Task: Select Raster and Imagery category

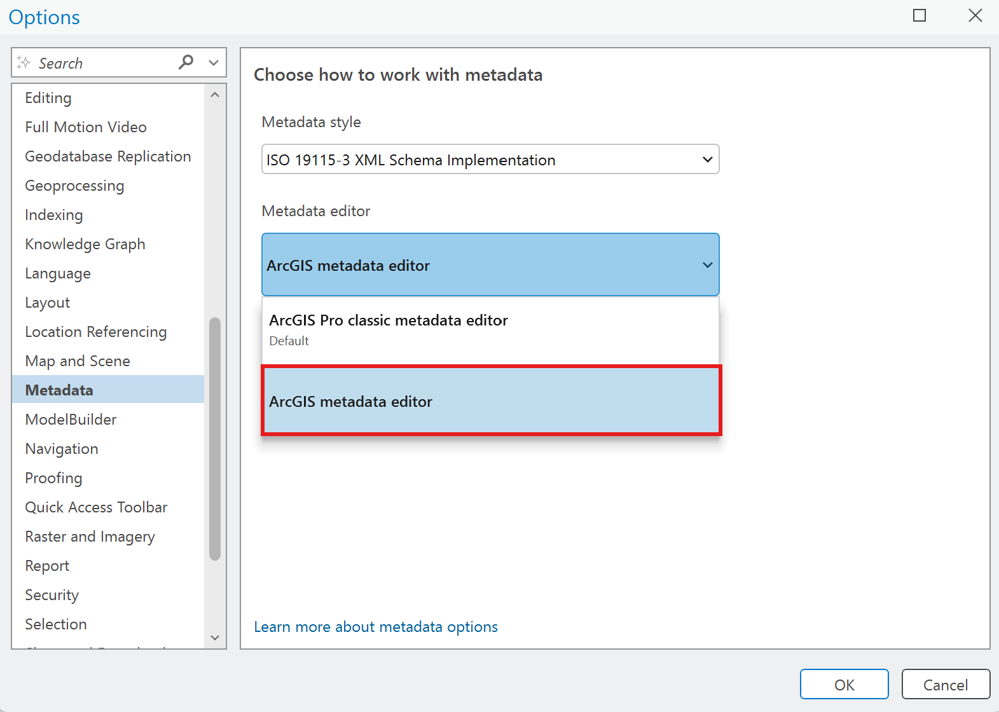Action: coord(108,537)
